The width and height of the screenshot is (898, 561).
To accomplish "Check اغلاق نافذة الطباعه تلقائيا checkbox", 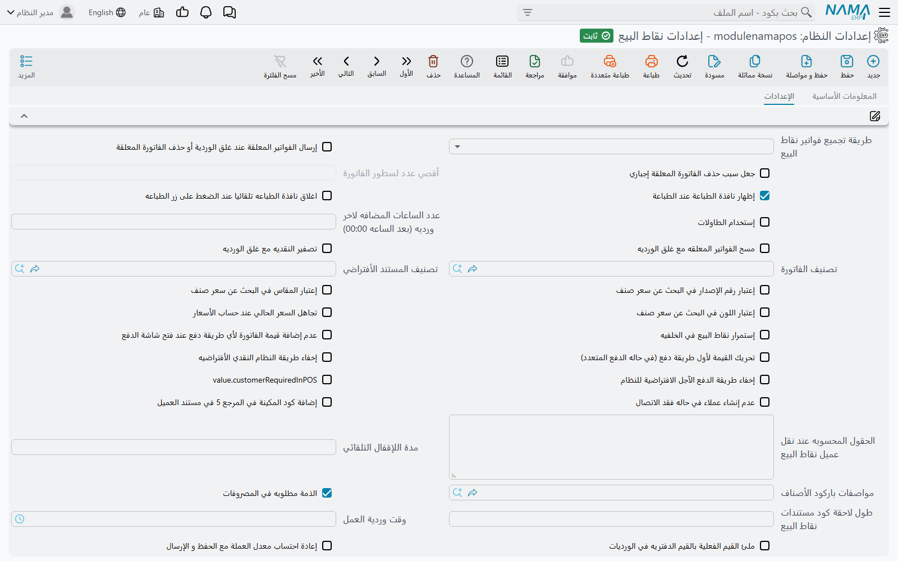I will click(327, 196).
